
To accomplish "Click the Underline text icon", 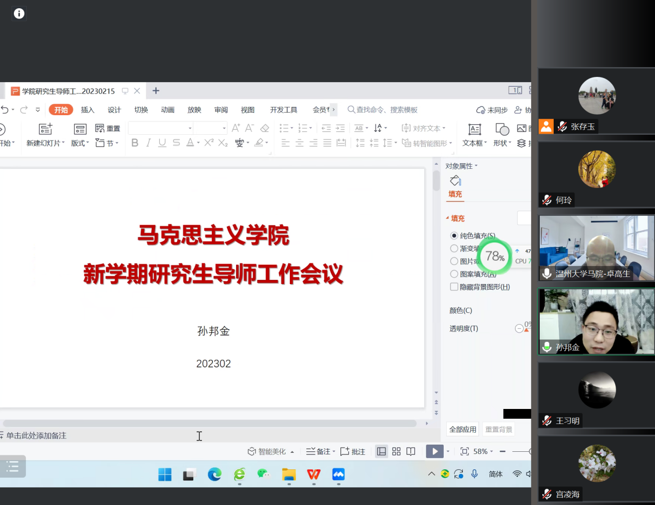I will click(162, 143).
